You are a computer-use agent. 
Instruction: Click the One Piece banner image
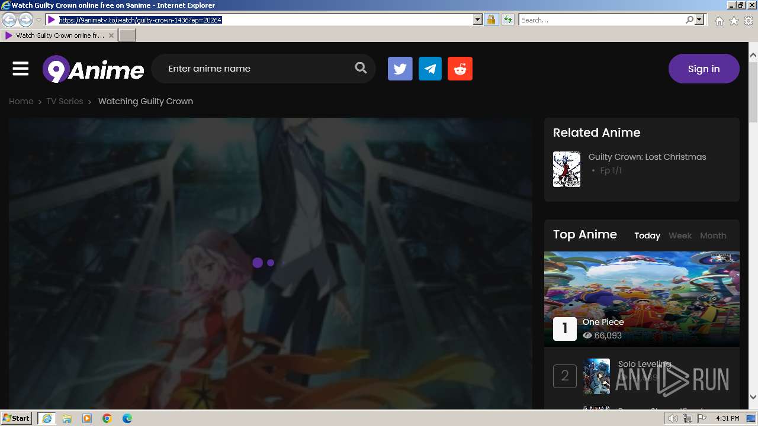(x=642, y=299)
